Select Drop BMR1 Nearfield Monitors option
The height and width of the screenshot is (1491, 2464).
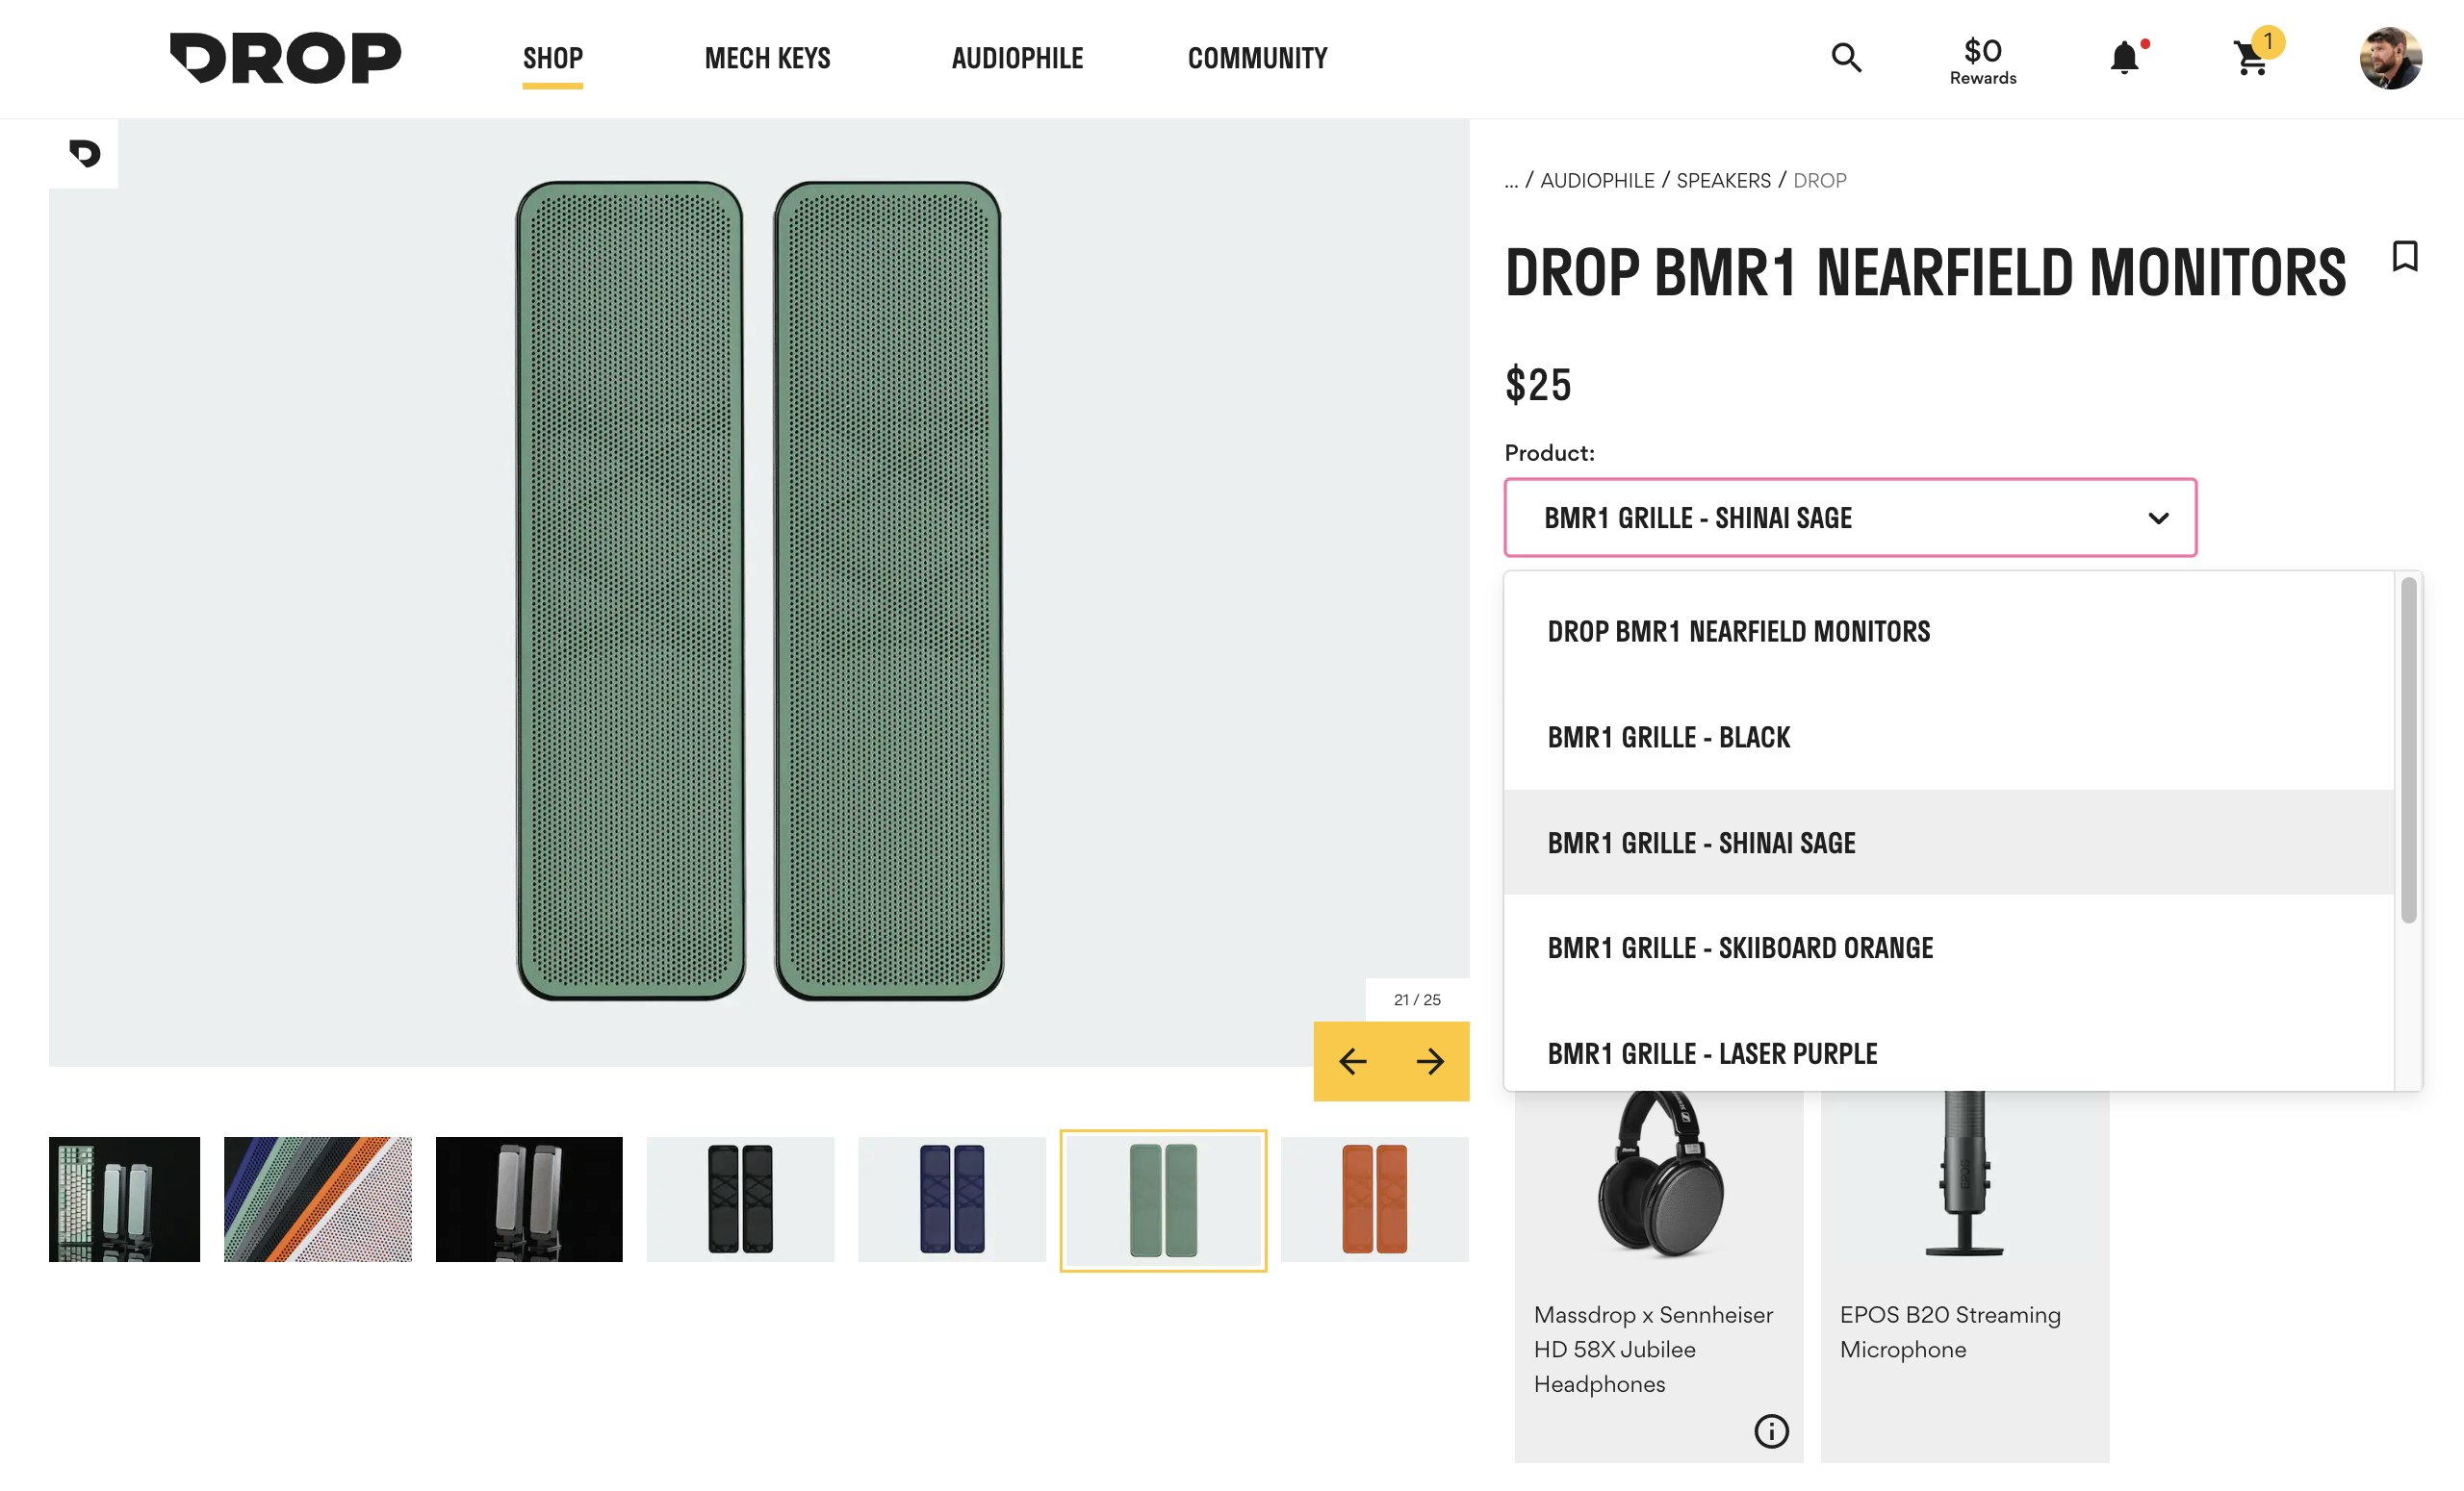pyautogui.click(x=1738, y=632)
